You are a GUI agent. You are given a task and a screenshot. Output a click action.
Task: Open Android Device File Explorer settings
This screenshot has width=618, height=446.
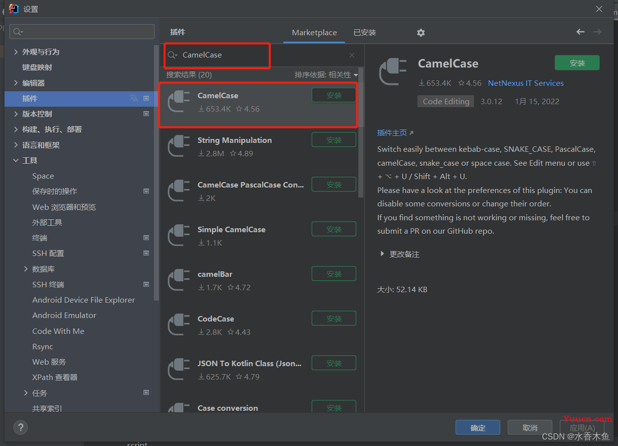[x=83, y=300]
